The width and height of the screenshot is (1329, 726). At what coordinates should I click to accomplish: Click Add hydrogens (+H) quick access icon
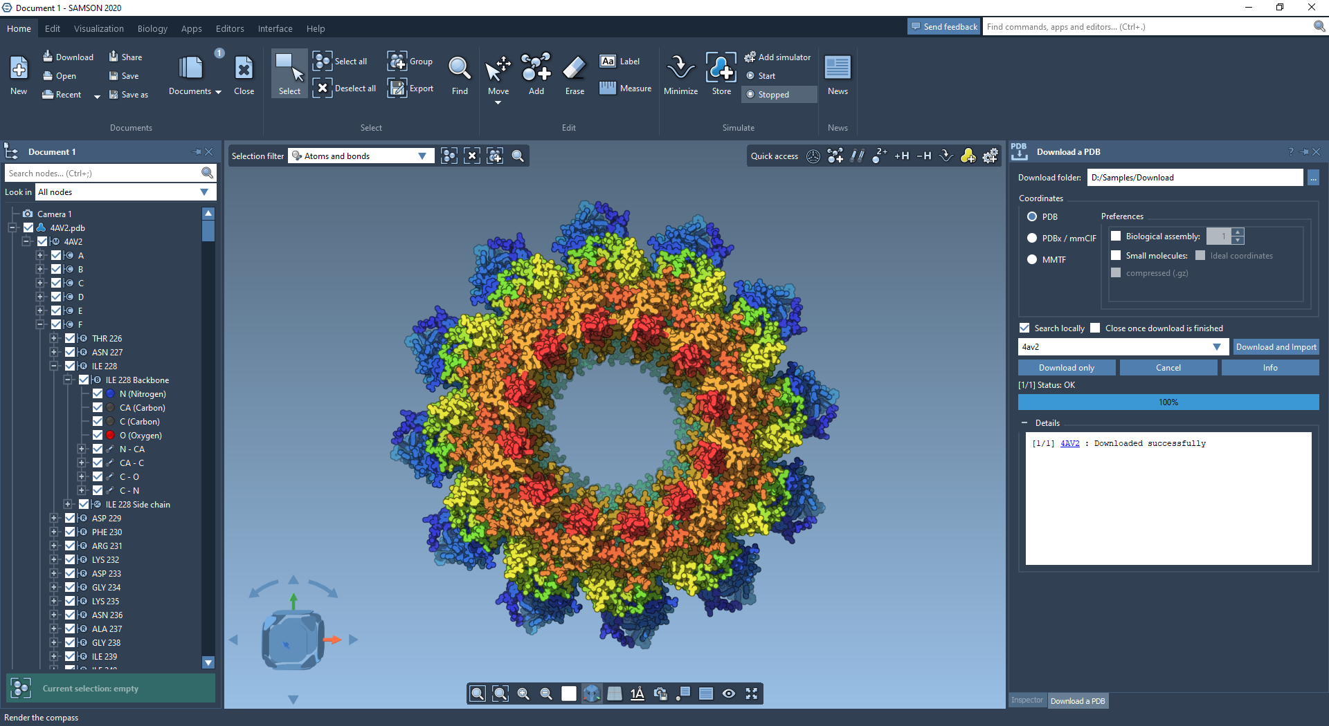click(x=901, y=156)
